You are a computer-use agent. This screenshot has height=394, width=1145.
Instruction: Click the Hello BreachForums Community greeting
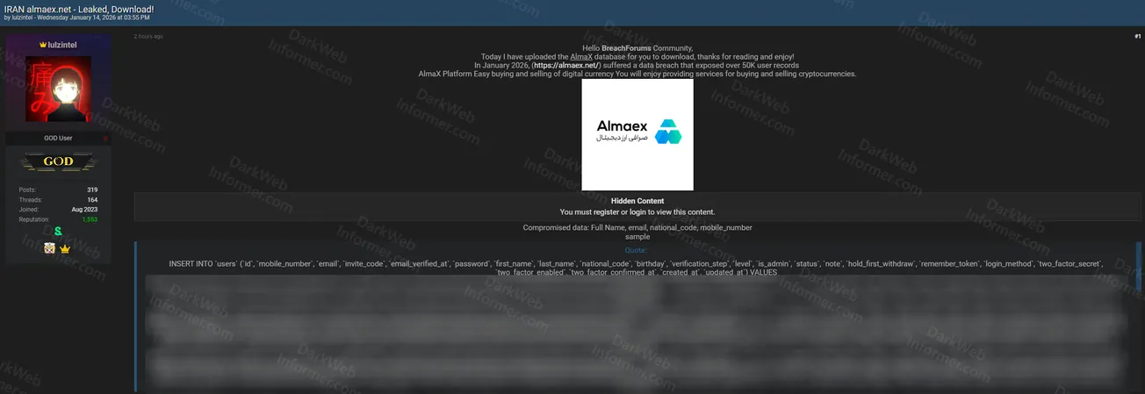click(637, 47)
